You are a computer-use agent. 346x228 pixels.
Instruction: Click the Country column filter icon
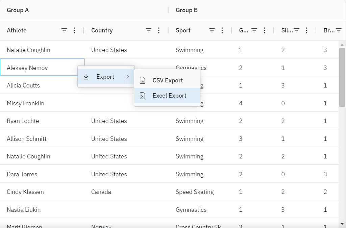[x=149, y=30]
